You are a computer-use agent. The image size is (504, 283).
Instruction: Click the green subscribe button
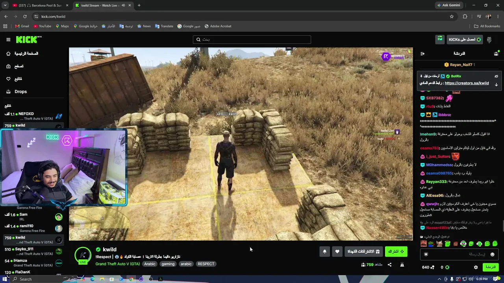(396, 252)
